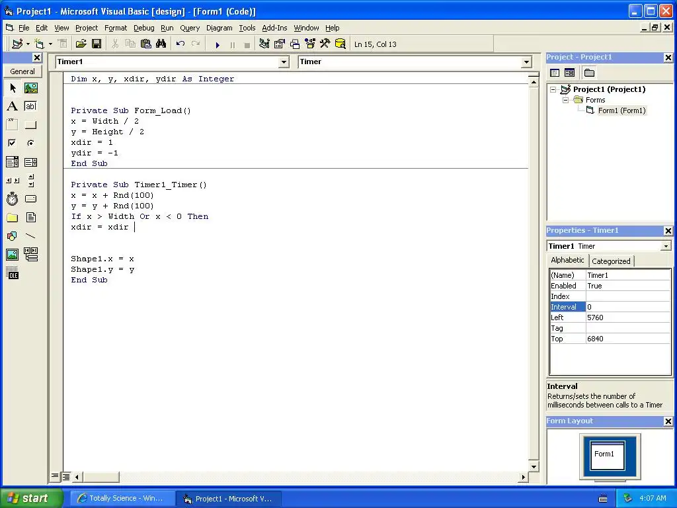The height and width of the screenshot is (508, 677).
Task: Open the Tools menu
Action: [x=247, y=28]
